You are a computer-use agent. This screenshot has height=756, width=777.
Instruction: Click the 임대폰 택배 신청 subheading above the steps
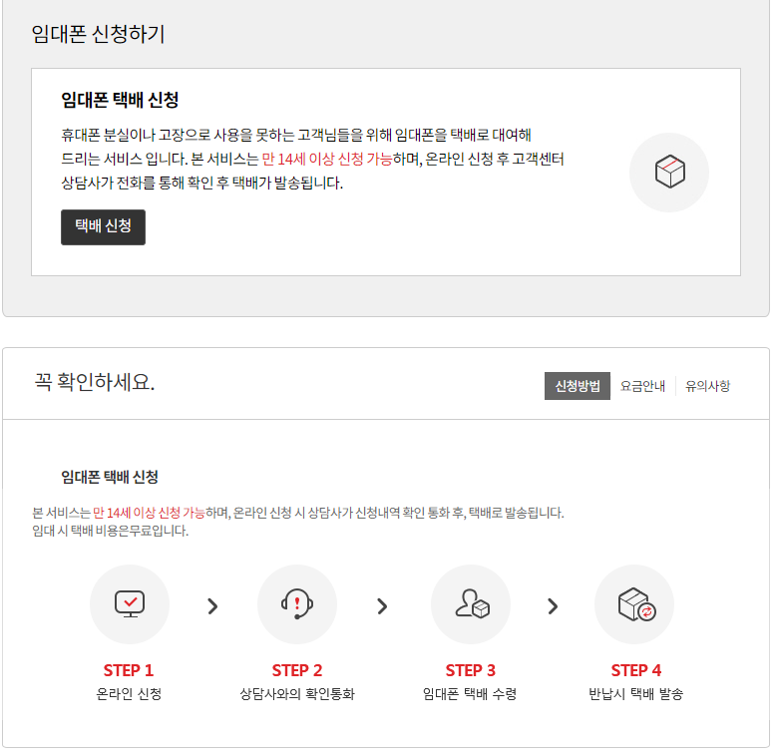coord(110,477)
